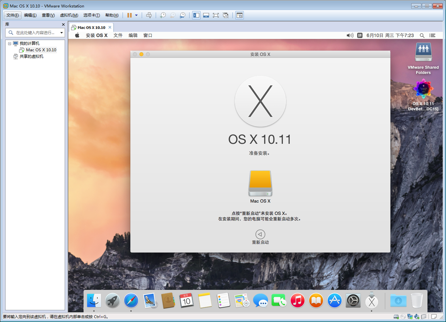Click the network adapter status bar icon
This screenshot has width=446, height=322.
pos(410,316)
